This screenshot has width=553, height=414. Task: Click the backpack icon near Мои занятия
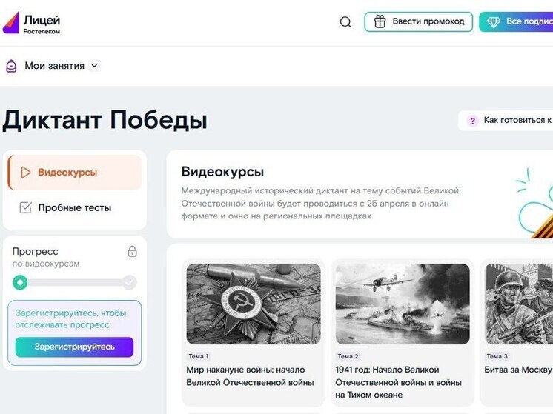point(11,66)
